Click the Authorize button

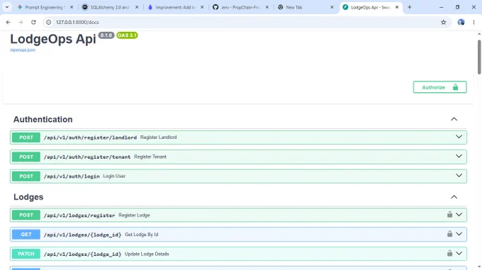click(x=439, y=87)
